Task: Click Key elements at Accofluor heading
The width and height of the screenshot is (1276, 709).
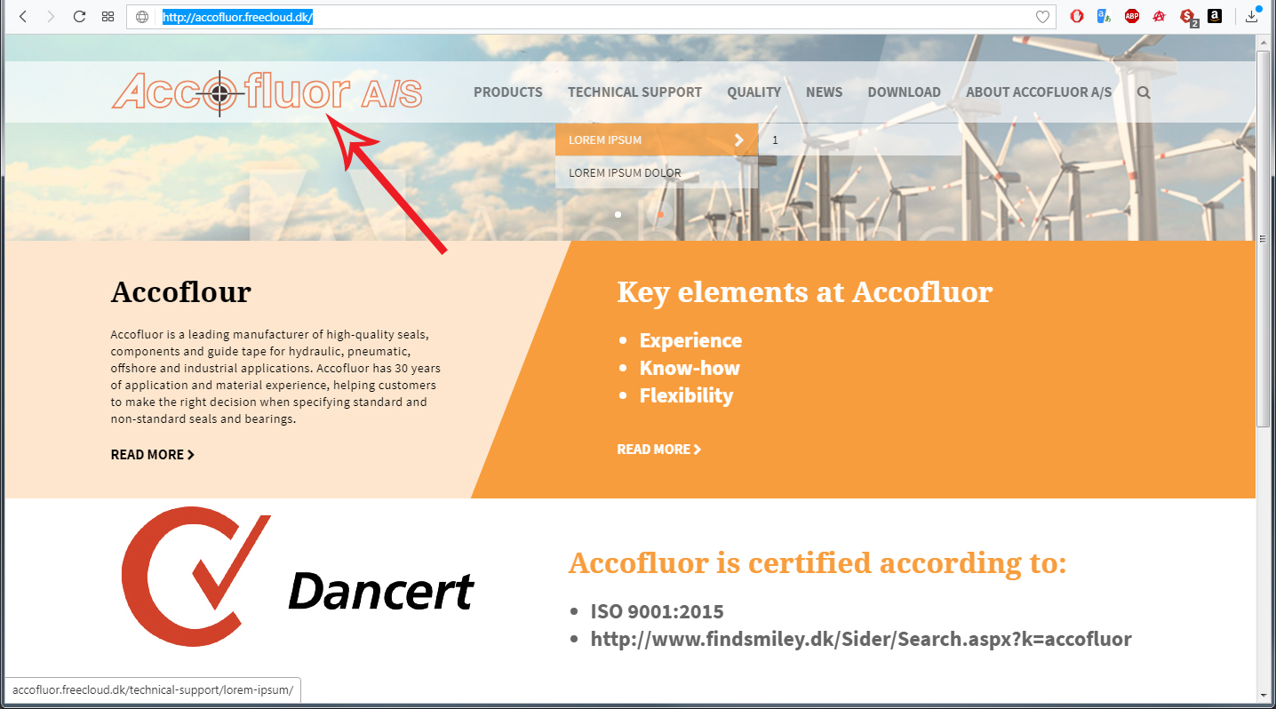Action: click(x=805, y=291)
